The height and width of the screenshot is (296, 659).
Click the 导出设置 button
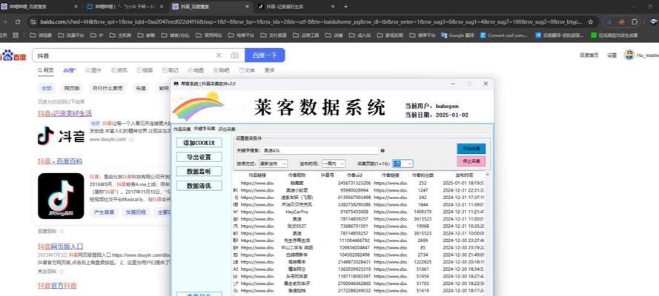click(x=199, y=157)
